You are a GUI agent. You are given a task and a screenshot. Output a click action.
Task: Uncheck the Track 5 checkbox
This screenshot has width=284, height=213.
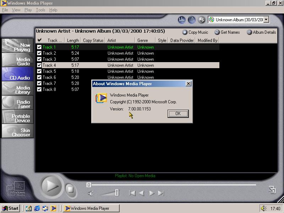39,71
